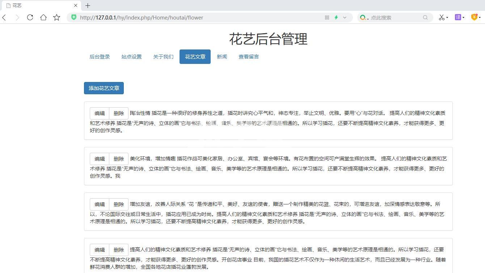
Task: Click the browser back arrow
Action: 4,17
